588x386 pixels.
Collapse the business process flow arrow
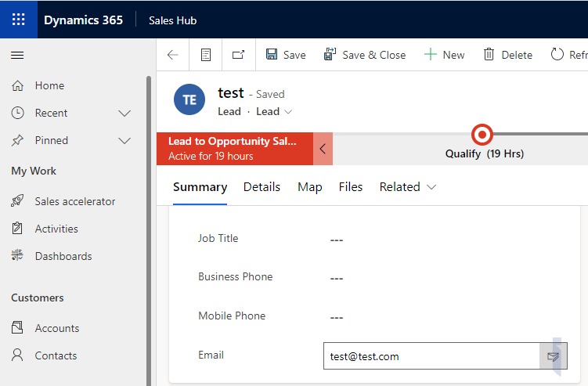point(323,149)
